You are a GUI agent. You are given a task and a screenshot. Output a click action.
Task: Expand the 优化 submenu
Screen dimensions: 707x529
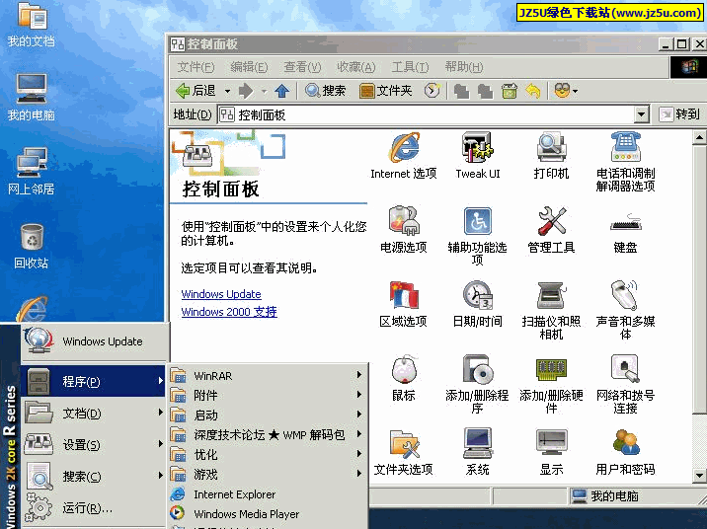click(x=268, y=454)
